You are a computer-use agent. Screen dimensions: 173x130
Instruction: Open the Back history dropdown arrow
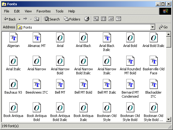19,19
